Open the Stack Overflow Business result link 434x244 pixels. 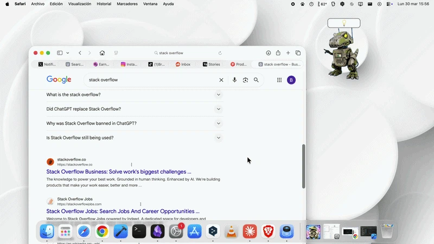point(119,171)
